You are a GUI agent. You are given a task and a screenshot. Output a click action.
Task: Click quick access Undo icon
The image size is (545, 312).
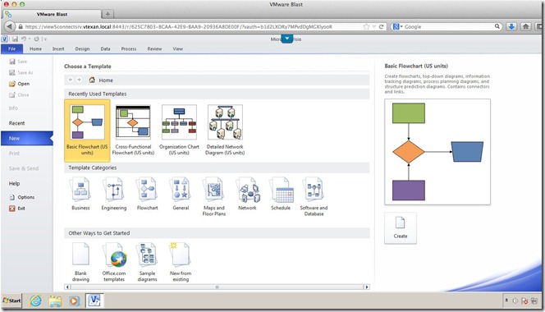tap(24, 39)
